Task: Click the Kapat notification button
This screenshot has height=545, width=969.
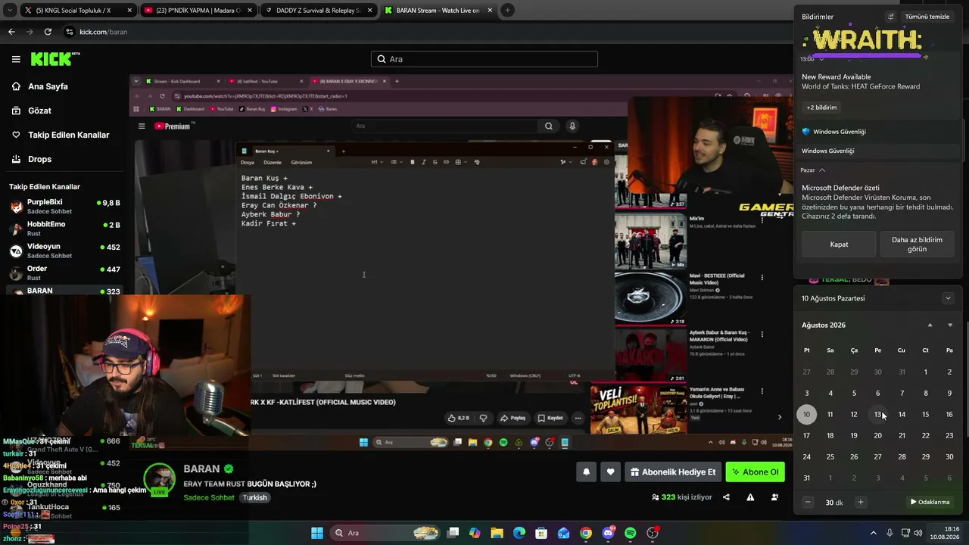Action: click(x=839, y=244)
